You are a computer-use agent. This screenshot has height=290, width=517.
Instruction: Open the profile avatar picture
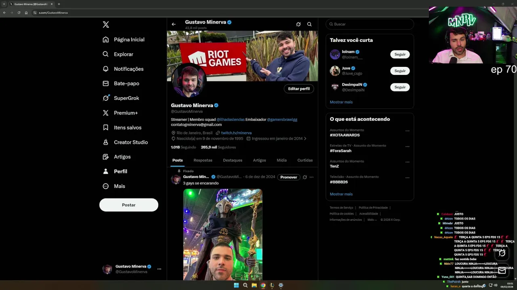(189, 80)
